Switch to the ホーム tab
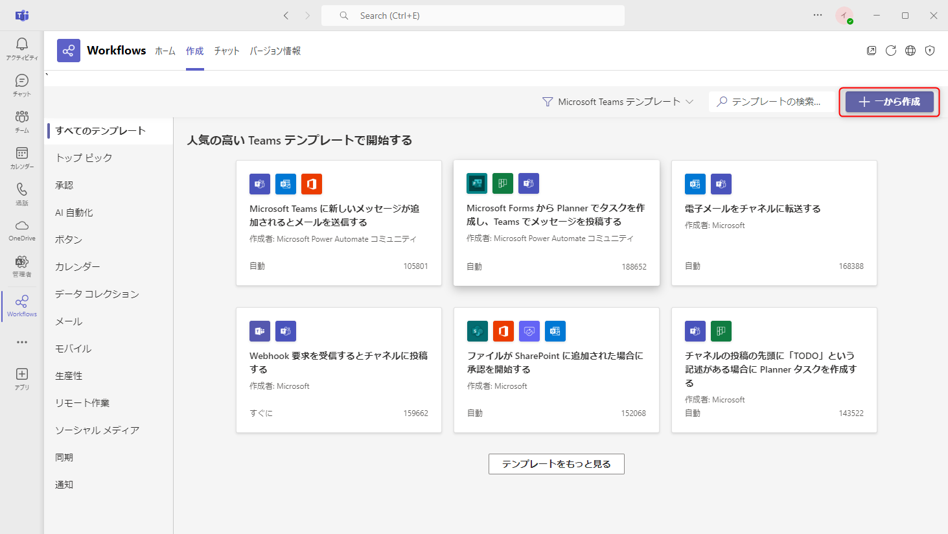This screenshot has height=534, width=948. (165, 51)
